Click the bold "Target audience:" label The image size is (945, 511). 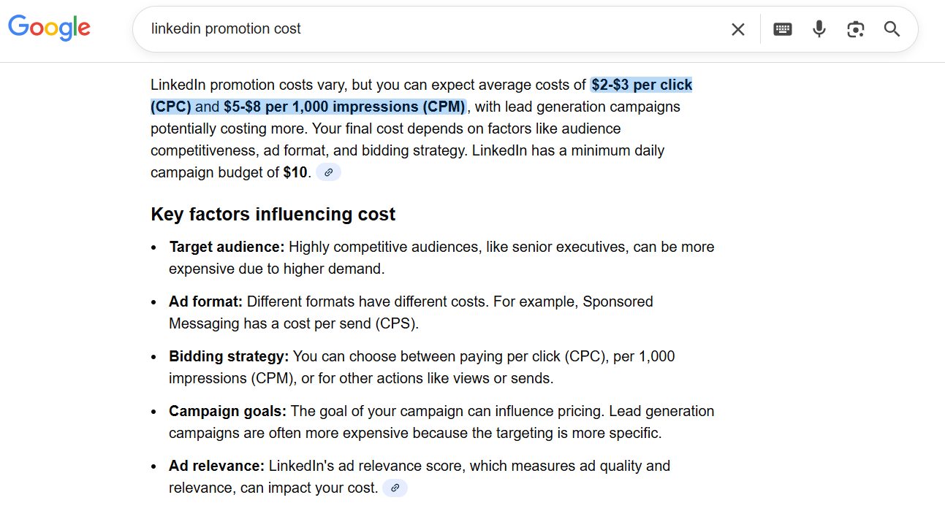[x=227, y=247]
